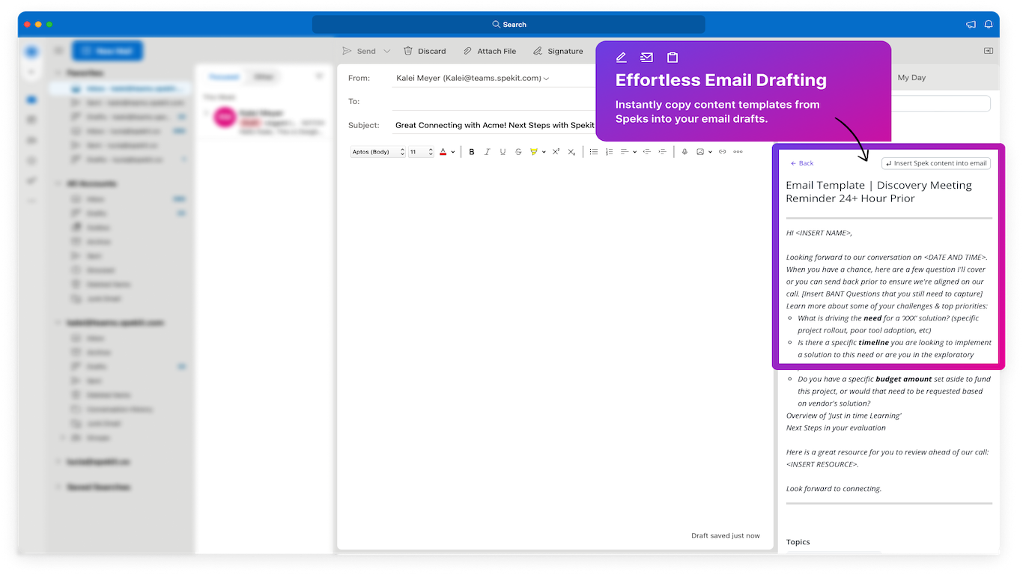Open the highlight color dropdown arrow

[x=544, y=152]
